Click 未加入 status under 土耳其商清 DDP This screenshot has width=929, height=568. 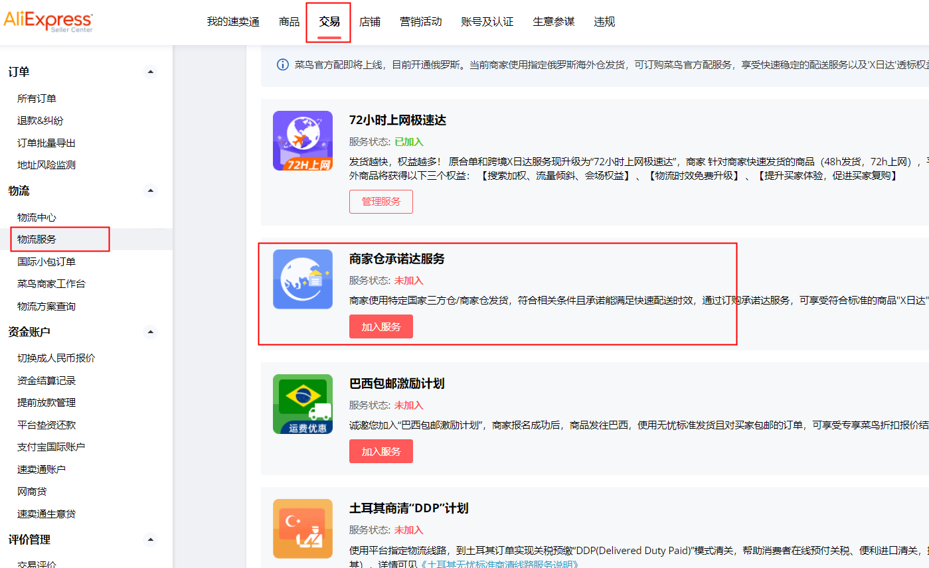[x=409, y=530]
